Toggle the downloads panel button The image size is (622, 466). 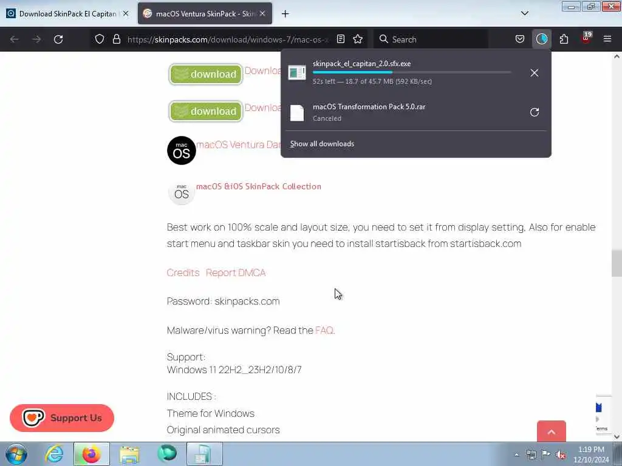tap(541, 39)
